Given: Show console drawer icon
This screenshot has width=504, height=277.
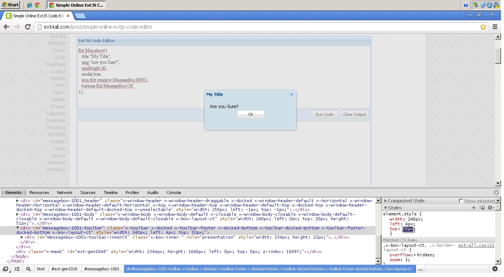Looking at the screenshot, I should (17, 269).
